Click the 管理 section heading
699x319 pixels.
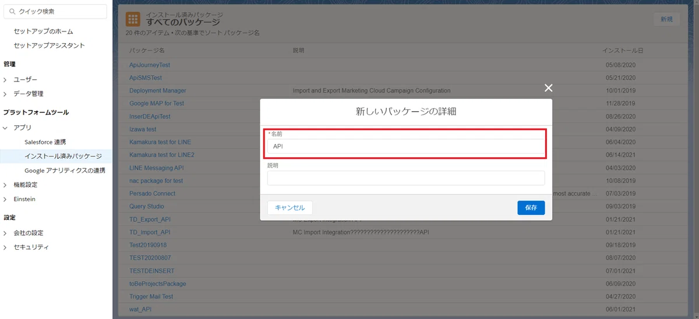click(x=9, y=64)
